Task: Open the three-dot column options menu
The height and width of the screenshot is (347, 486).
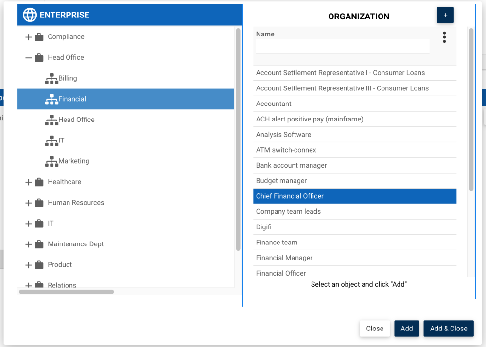Action: click(444, 37)
